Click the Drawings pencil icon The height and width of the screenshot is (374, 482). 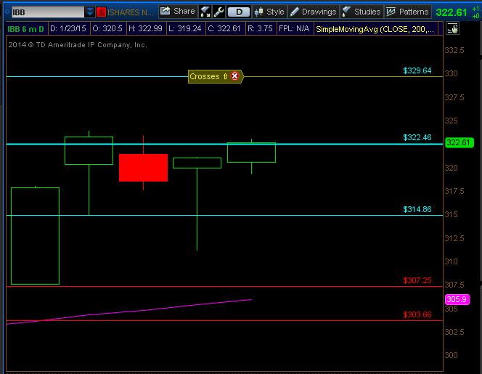click(x=295, y=12)
